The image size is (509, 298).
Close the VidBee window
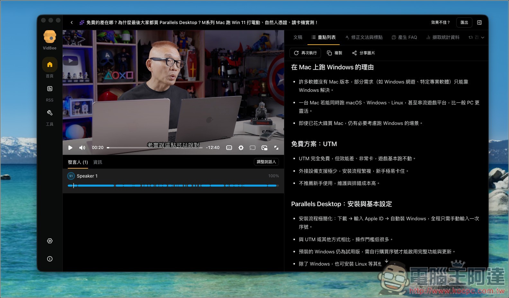point(43,20)
